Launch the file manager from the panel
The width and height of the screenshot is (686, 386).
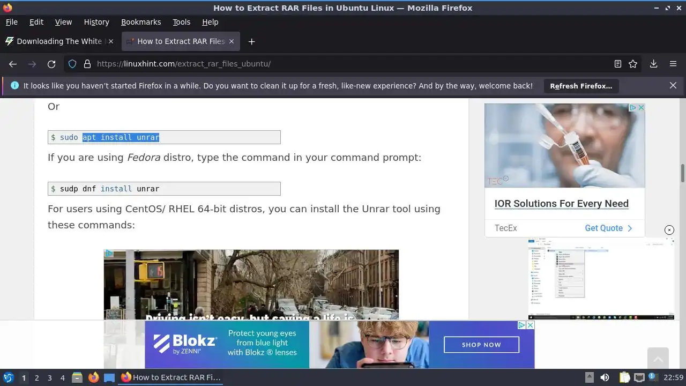[x=77, y=377]
